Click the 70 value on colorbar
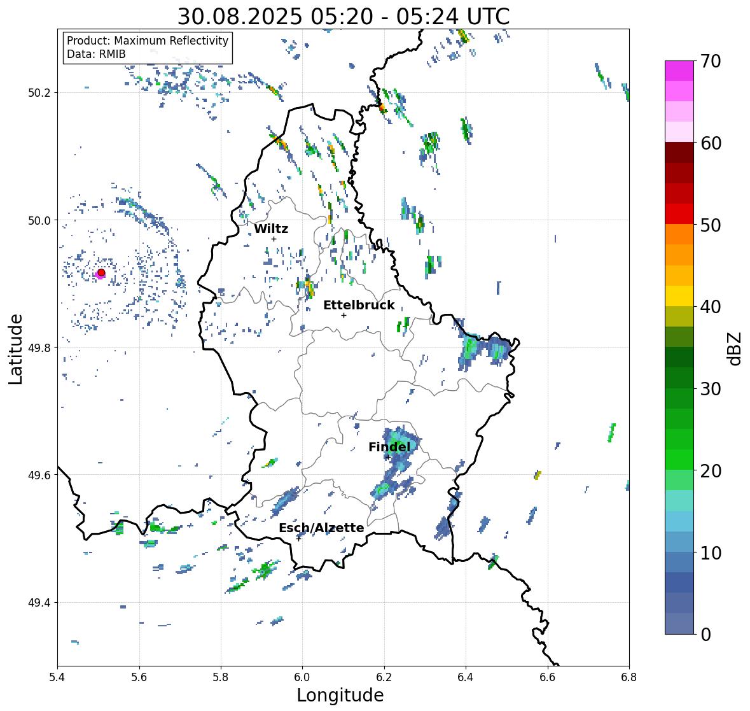Image resolution: width=750 pixels, height=711 pixels. click(x=711, y=61)
